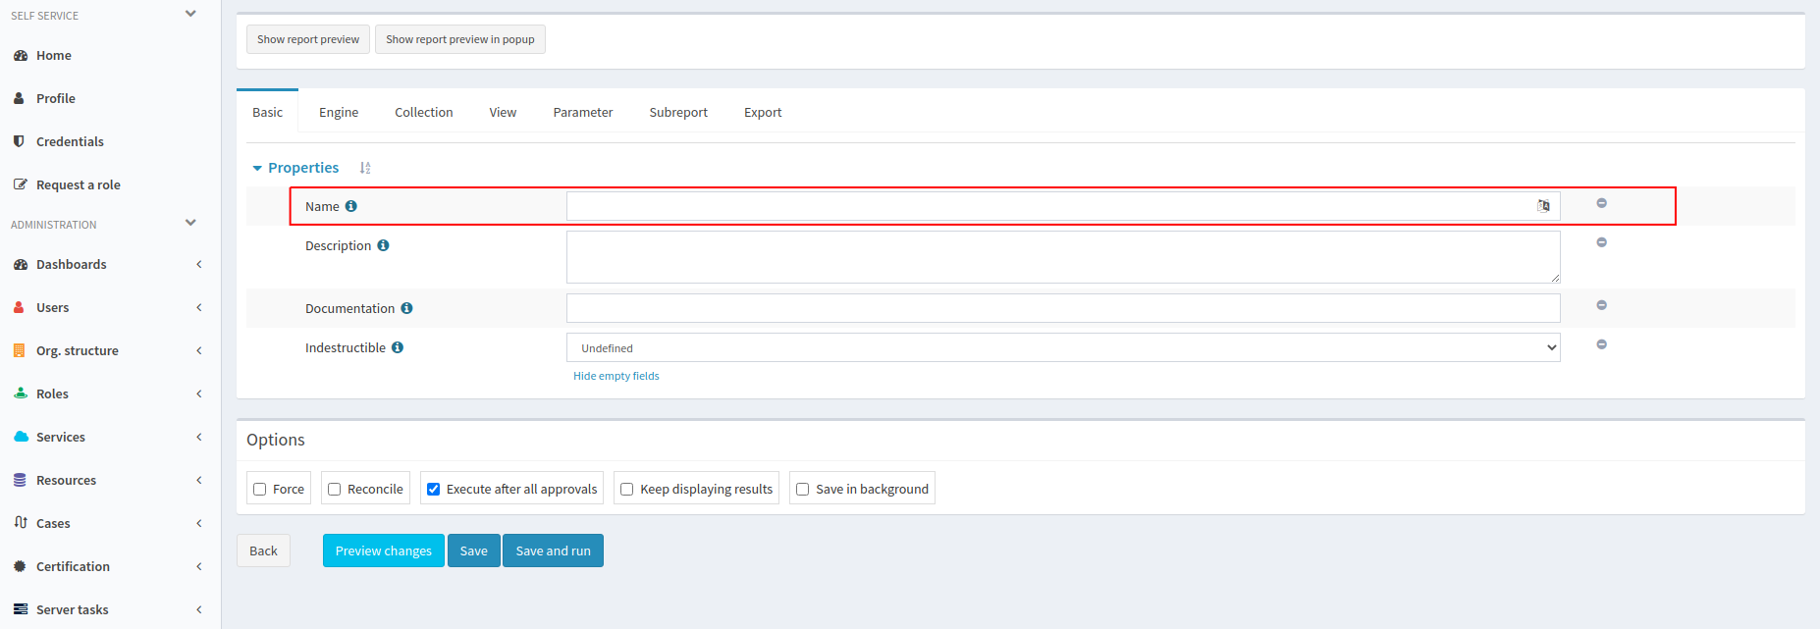Expand the Org. structure submenu arrow
This screenshot has width=1820, height=629.
199,350
